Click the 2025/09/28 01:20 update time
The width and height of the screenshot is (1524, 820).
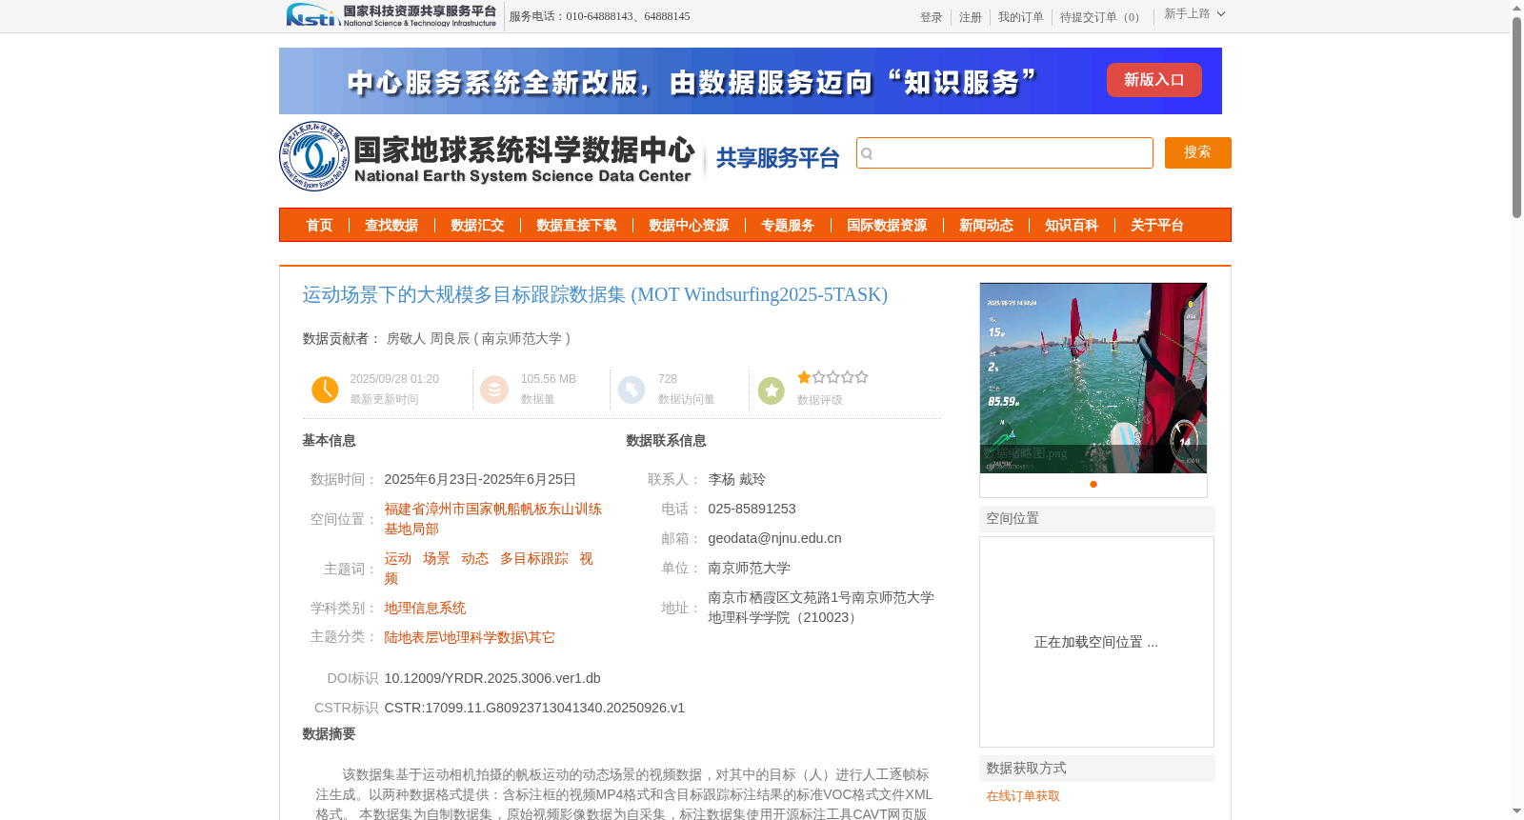pos(394,379)
